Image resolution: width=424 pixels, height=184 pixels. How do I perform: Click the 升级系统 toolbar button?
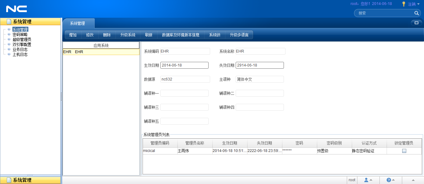click(x=128, y=35)
